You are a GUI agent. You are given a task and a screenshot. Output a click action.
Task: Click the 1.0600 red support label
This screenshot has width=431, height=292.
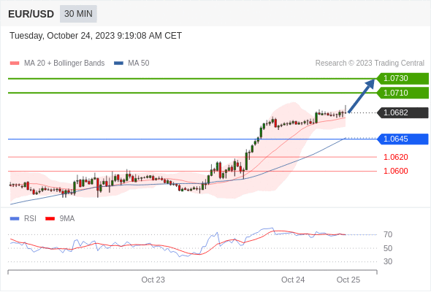tap(396, 171)
